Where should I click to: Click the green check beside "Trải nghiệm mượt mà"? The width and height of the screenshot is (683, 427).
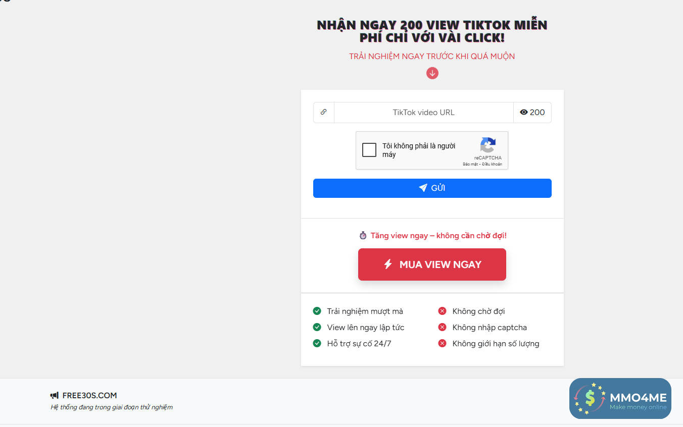pyautogui.click(x=317, y=311)
